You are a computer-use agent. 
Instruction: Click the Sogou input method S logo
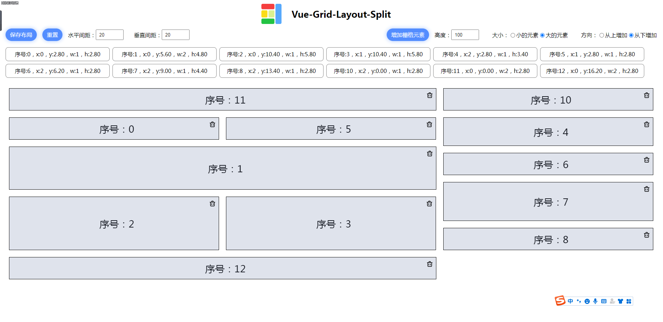coord(560,300)
